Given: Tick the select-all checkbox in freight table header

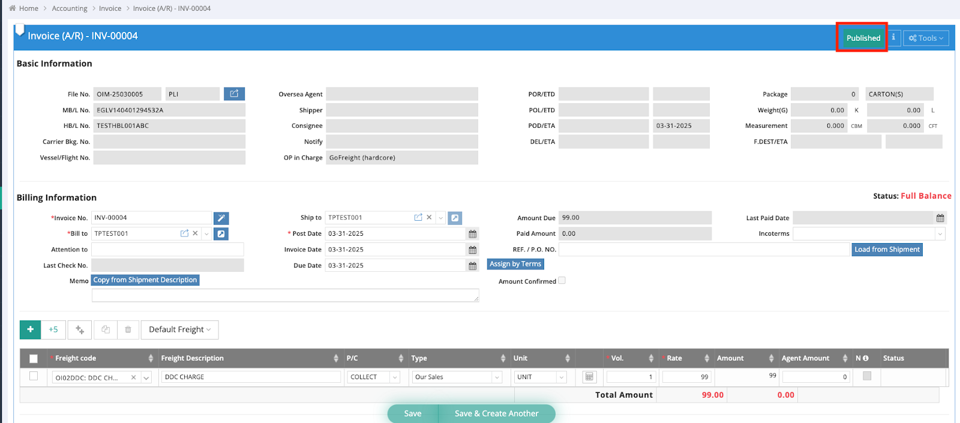Looking at the screenshot, I should tap(34, 358).
